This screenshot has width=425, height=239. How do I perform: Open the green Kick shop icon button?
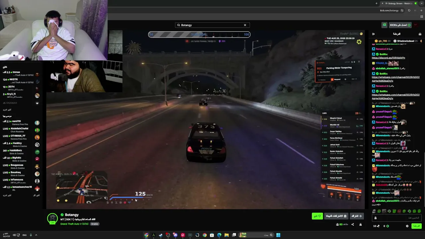pyautogui.click(x=384, y=25)
